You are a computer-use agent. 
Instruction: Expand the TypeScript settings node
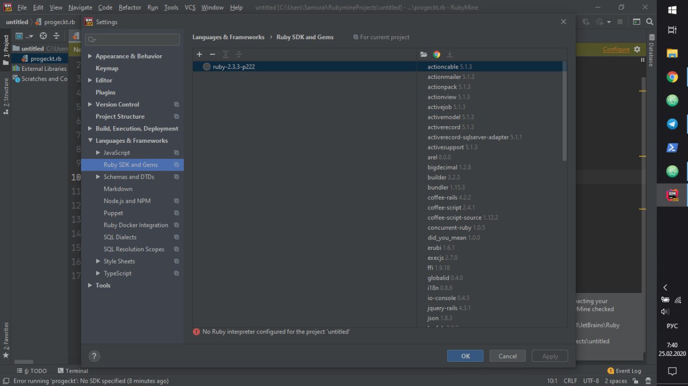coord(98,274)
